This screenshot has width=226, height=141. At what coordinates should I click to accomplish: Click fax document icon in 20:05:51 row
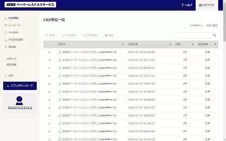(60, 68)
